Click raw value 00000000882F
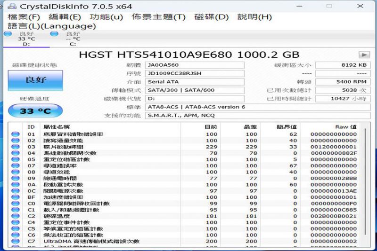Image resolution: width=377 pixels, height=251 pixels. click(334, 153)
